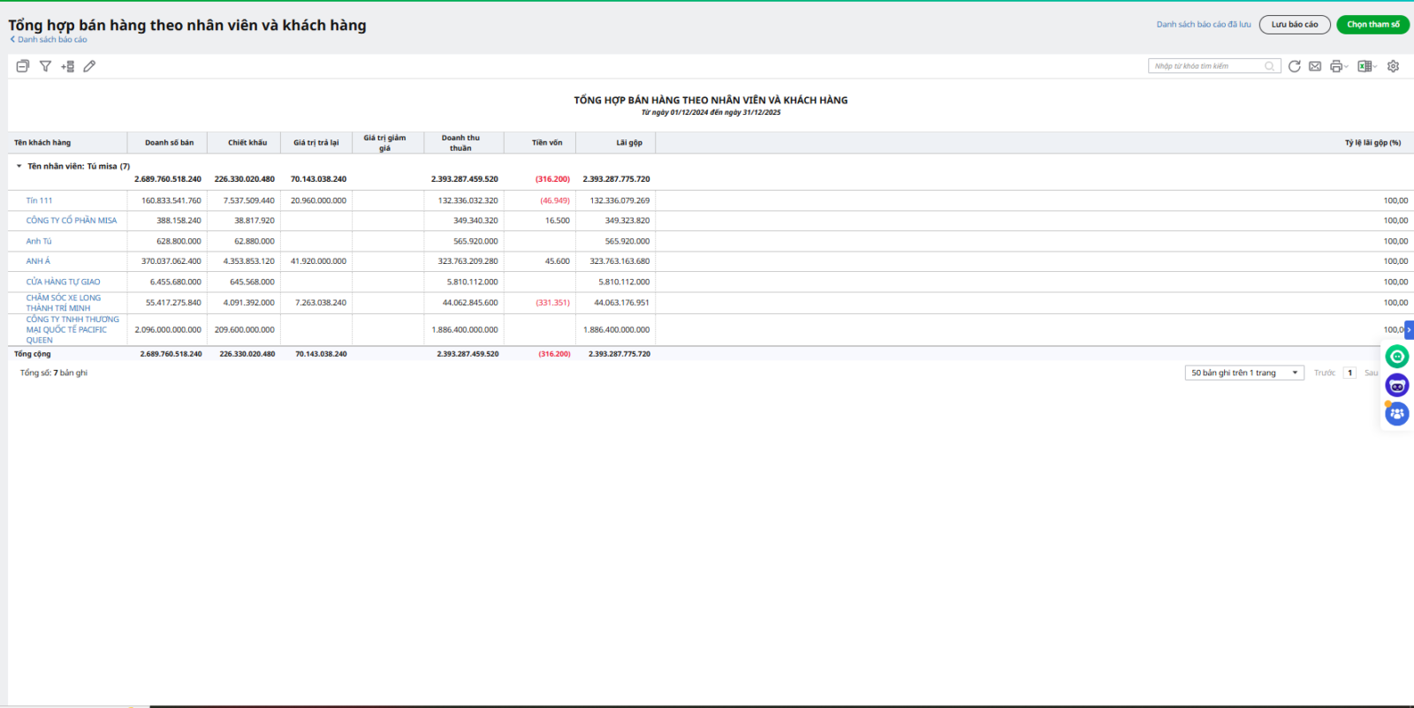Click the keyword search input field

pyautogui.click(x=1207, y=66)
